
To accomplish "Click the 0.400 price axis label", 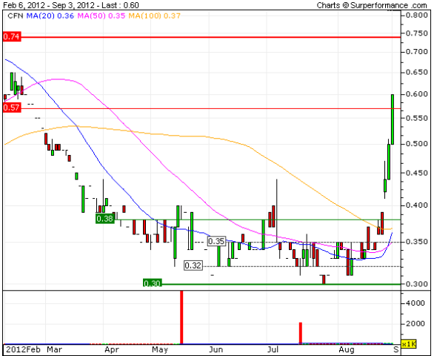I will coord(417,205).
